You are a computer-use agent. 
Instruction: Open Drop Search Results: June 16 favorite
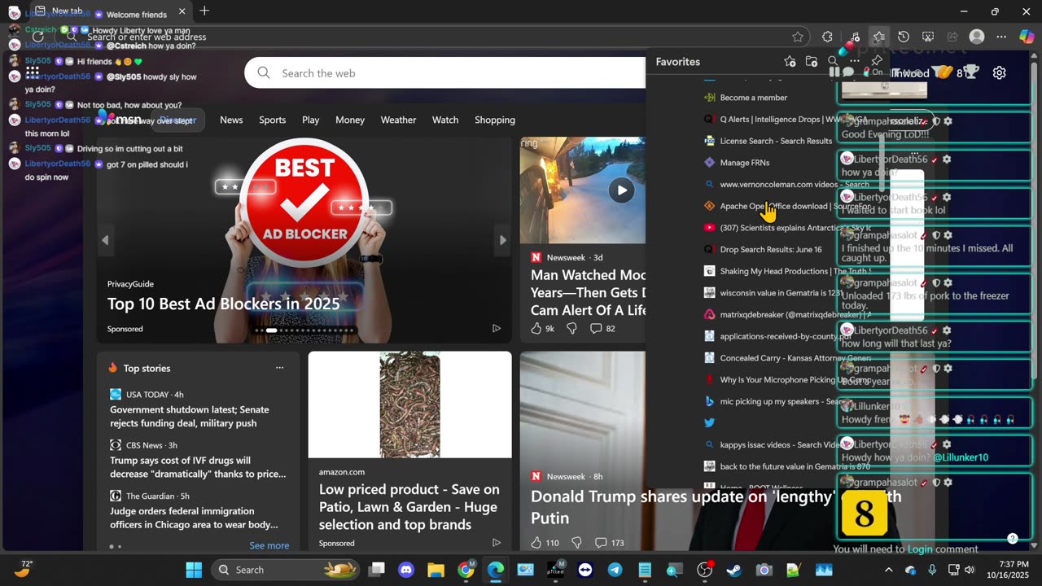tap(771, 249)
